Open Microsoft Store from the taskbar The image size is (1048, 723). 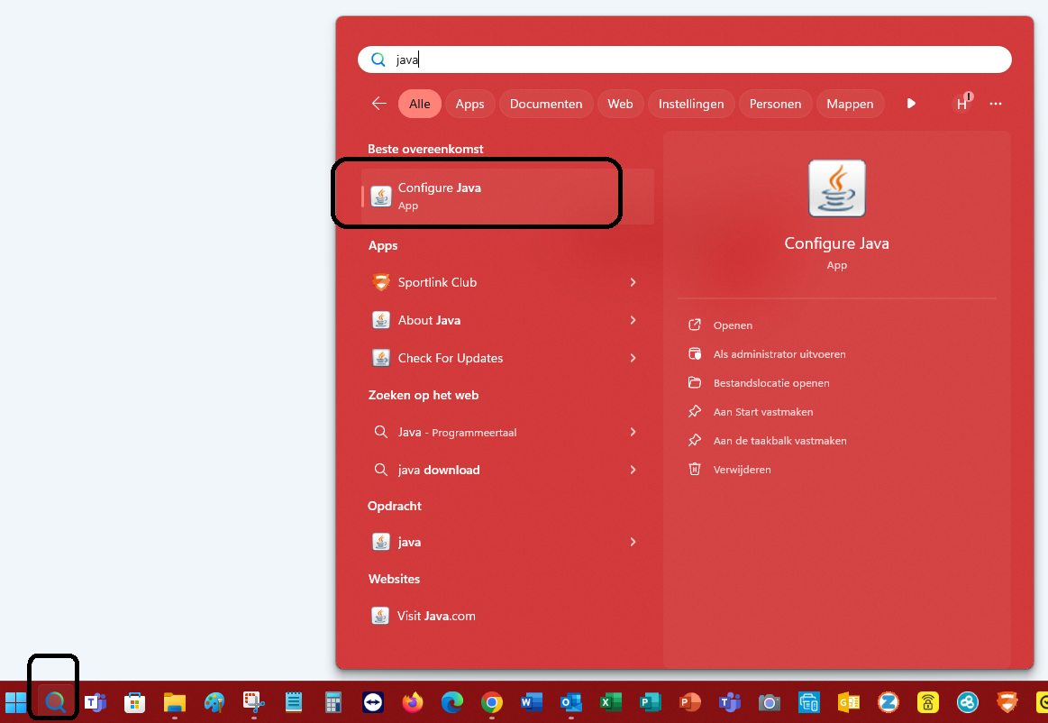134,702
